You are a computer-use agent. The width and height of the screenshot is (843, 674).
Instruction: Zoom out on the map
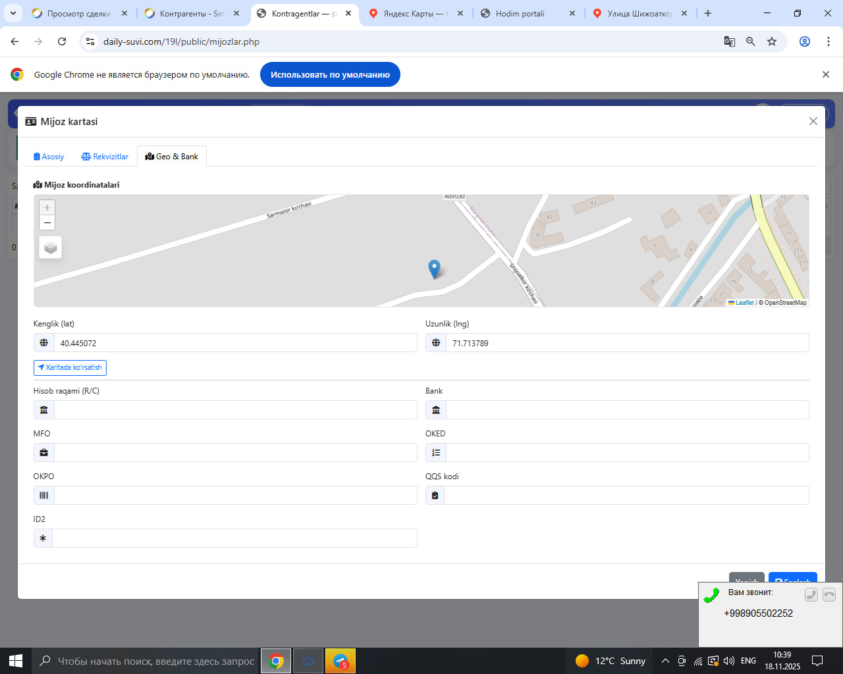(x=47, y=223)
